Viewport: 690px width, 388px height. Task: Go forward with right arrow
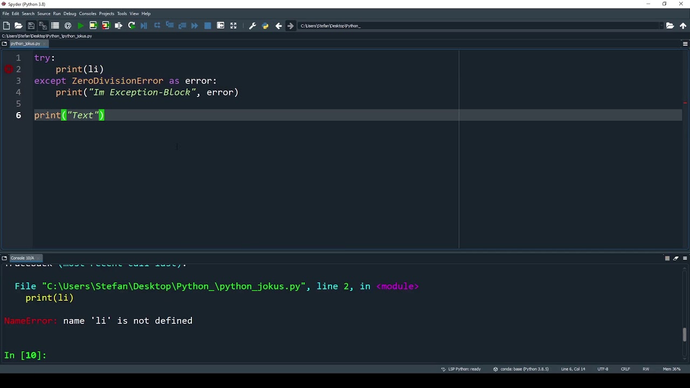(291, 25)
